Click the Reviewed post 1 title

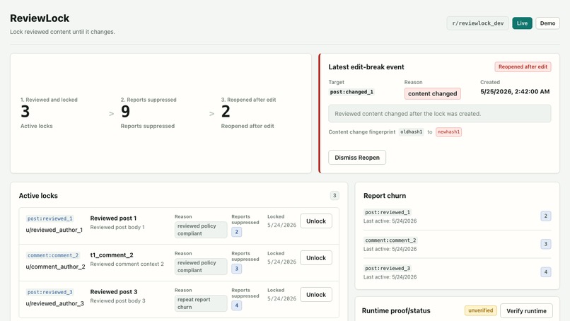coord(113,218)
